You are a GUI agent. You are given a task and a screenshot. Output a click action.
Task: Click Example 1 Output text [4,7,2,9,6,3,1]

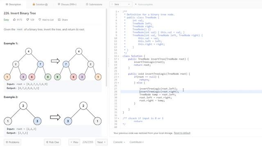(x=29, y=88)
